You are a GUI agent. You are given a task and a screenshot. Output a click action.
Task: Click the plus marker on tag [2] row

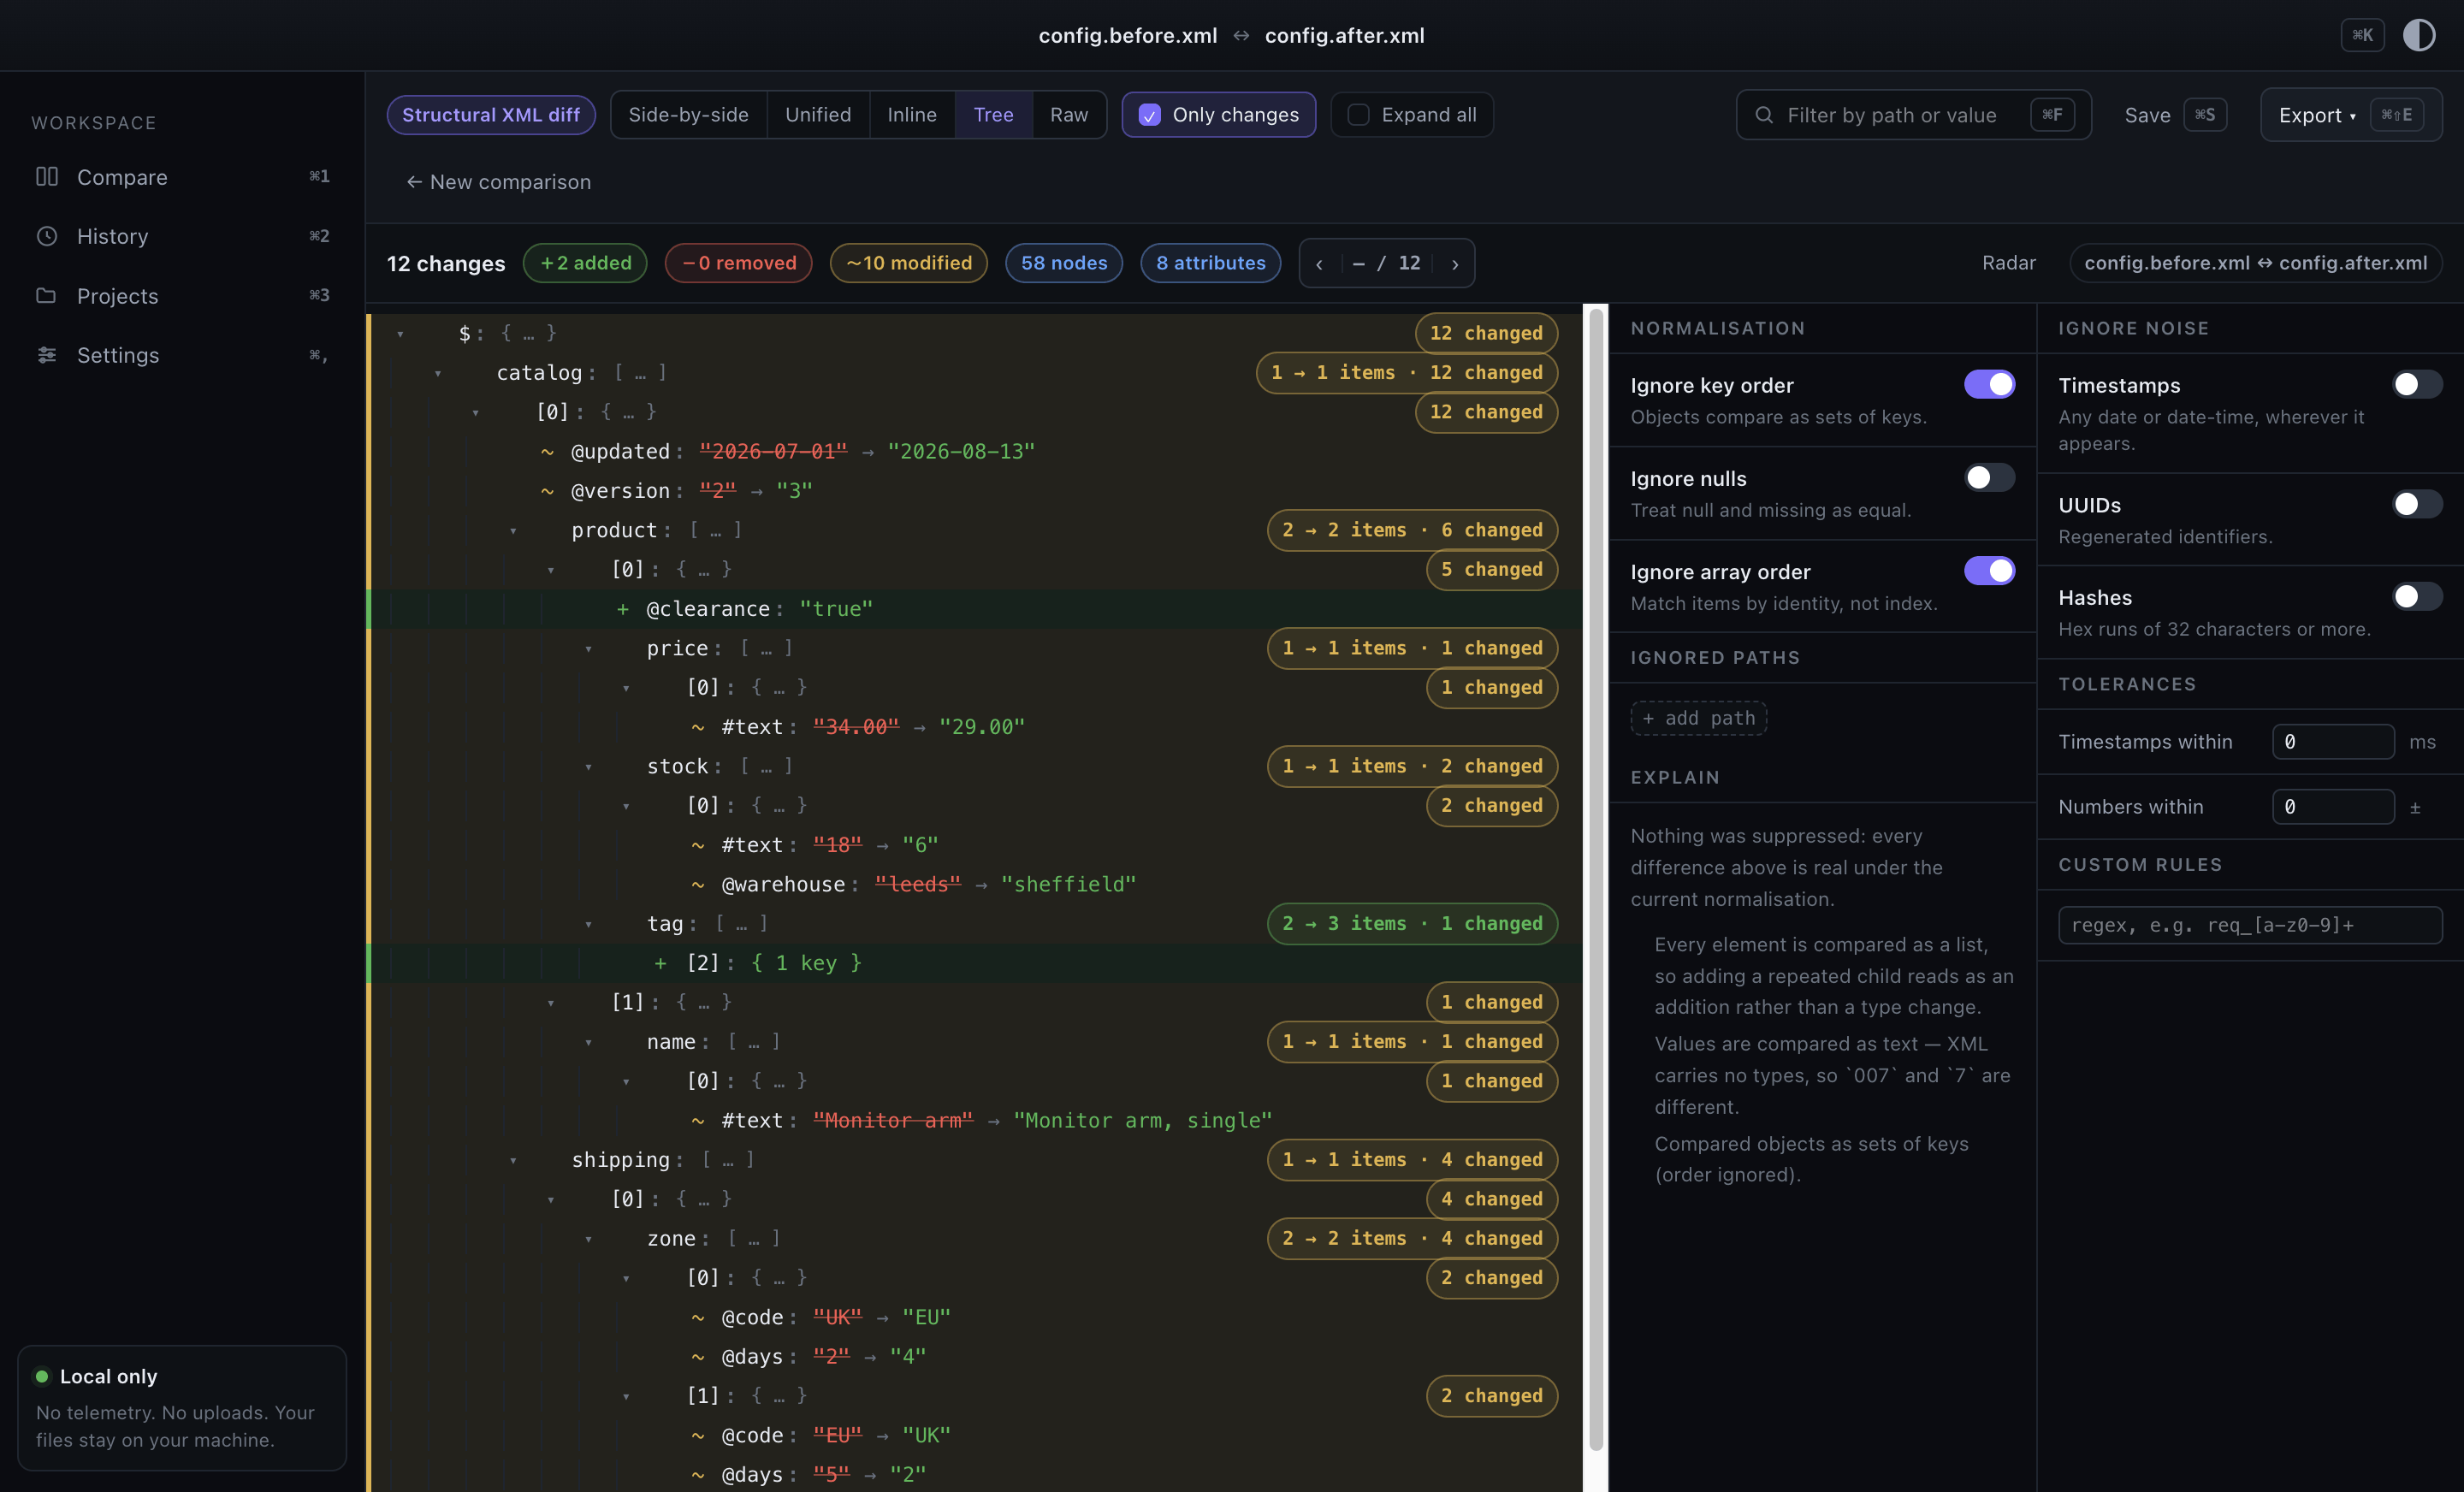point(660,963)
